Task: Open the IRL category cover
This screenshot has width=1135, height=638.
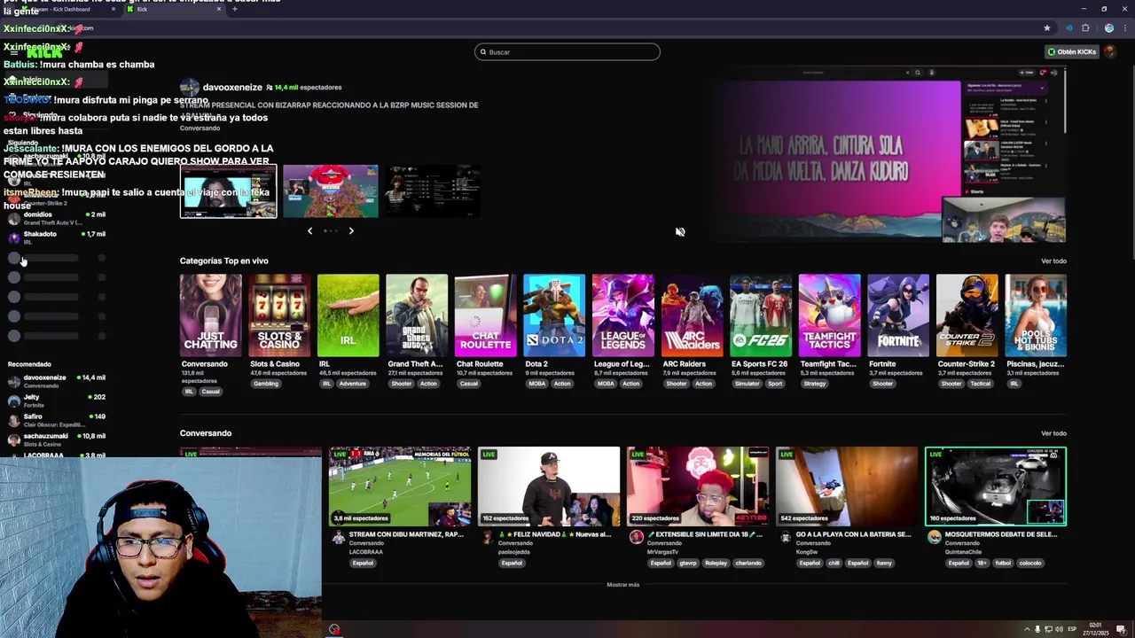Action: pos(348,315)
